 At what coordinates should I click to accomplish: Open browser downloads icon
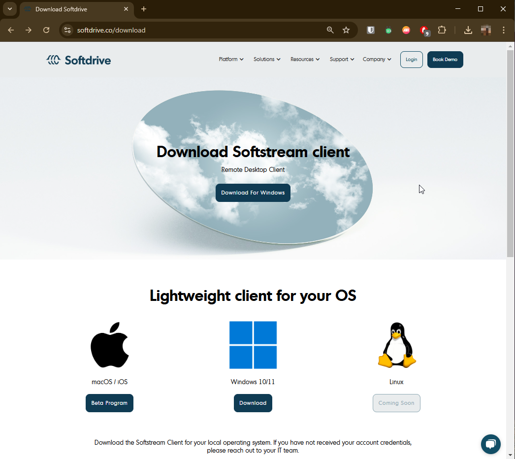coord(468,30)
